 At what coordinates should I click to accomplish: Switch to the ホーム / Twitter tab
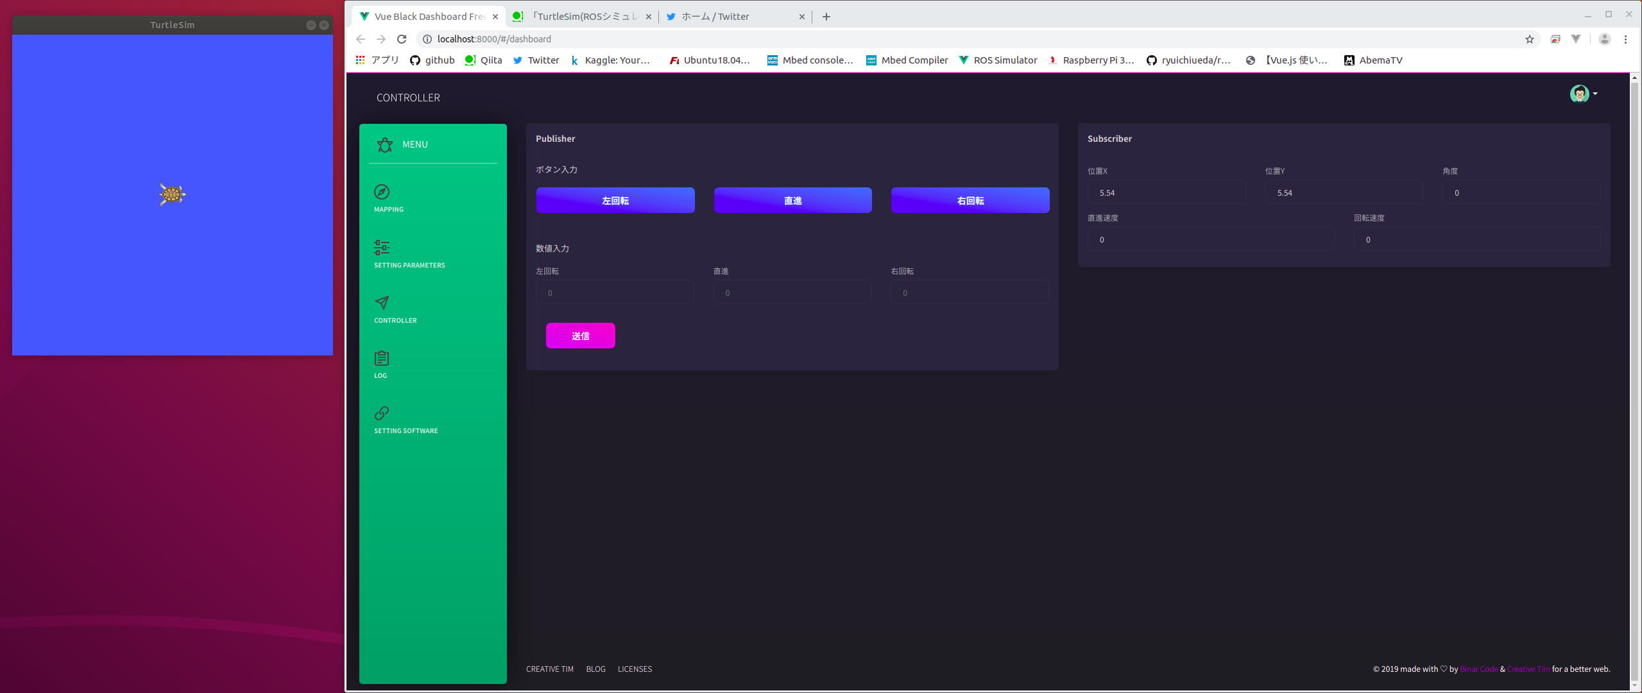point(715,16)
